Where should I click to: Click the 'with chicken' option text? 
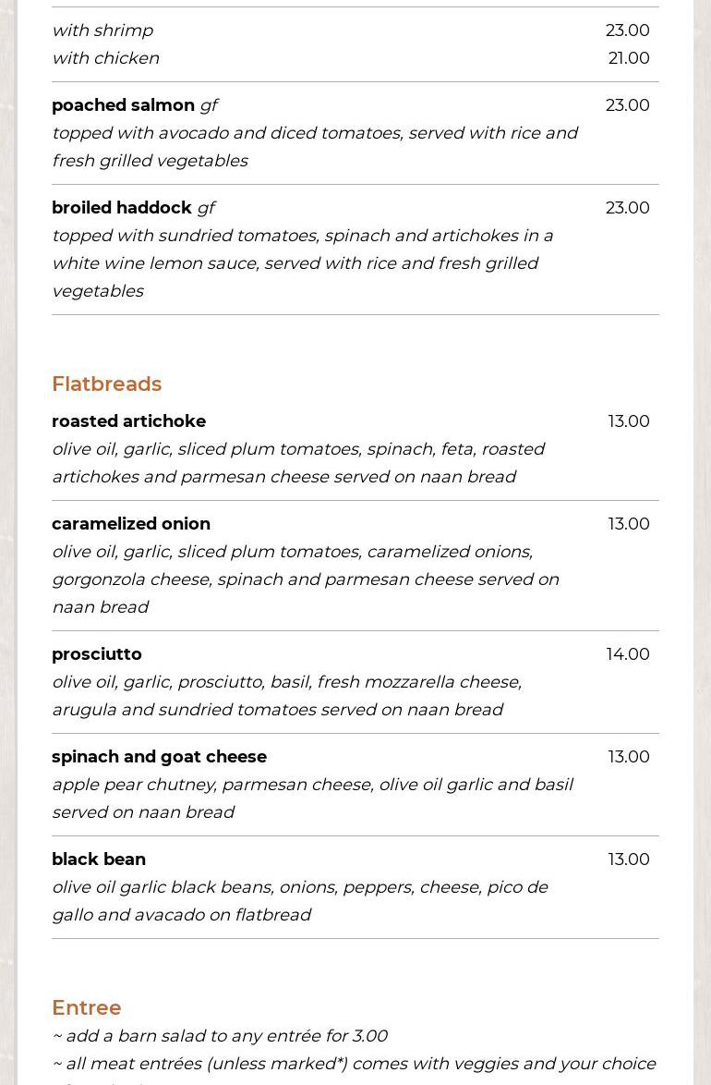pyautogui.click(x=105, y=58)
